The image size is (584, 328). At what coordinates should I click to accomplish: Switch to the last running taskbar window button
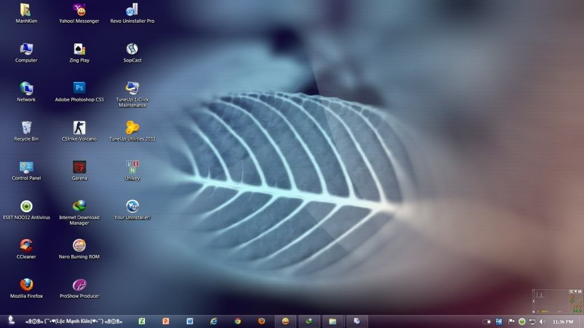point(357,321)
